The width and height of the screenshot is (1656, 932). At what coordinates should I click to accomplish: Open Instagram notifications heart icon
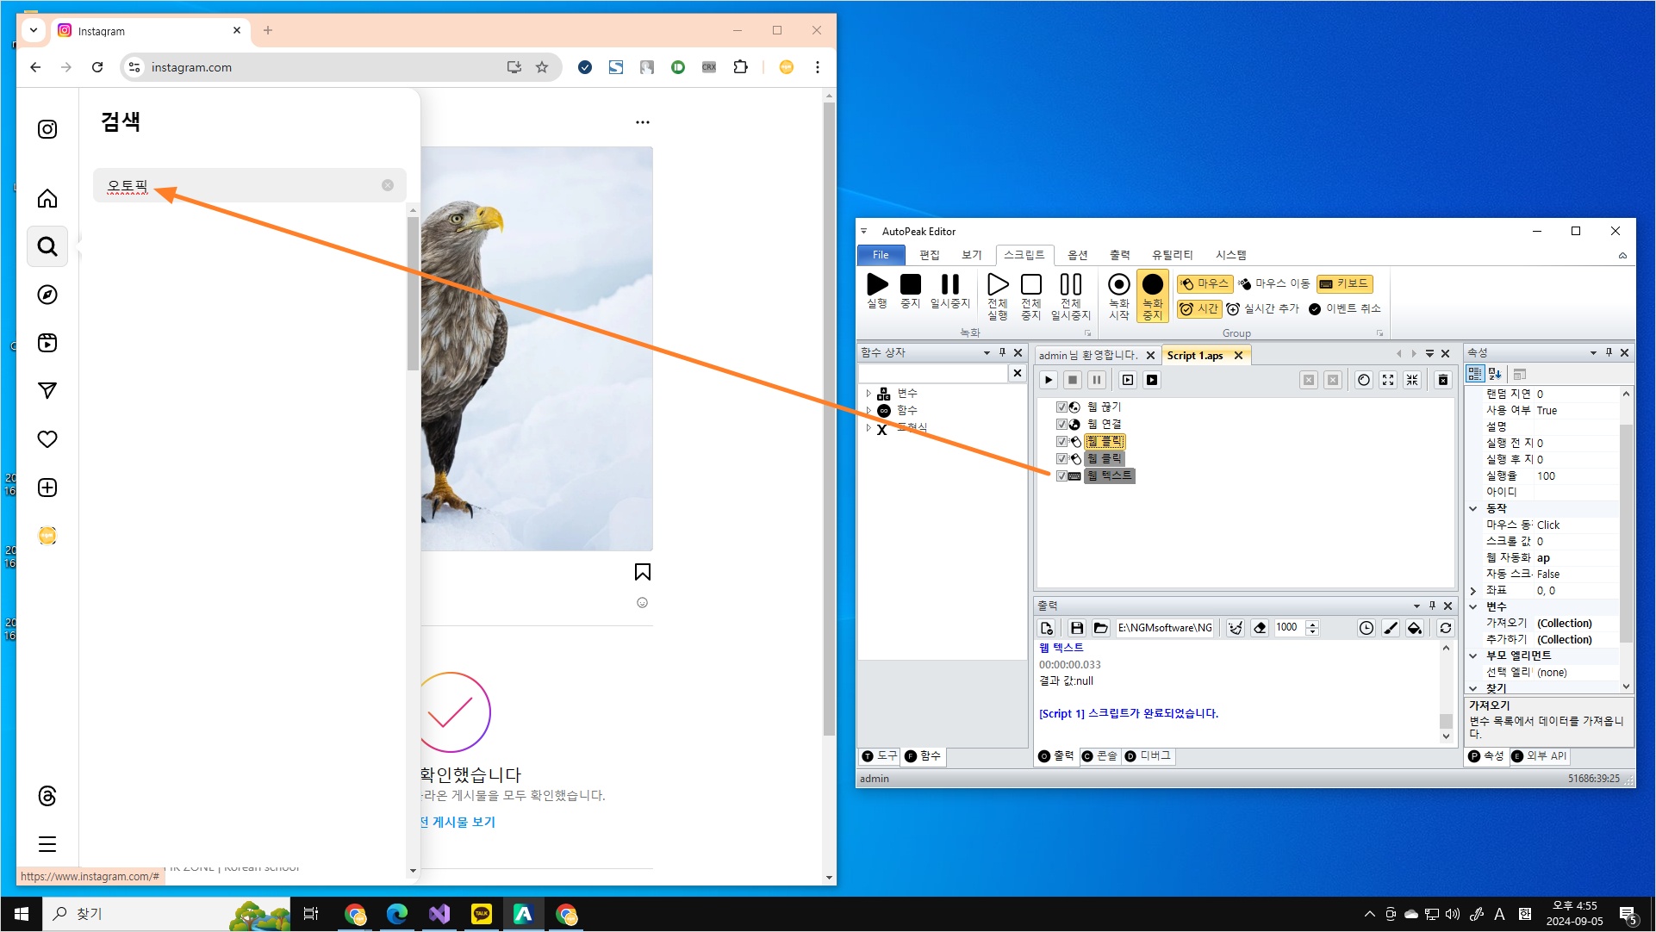click(47, 439)
